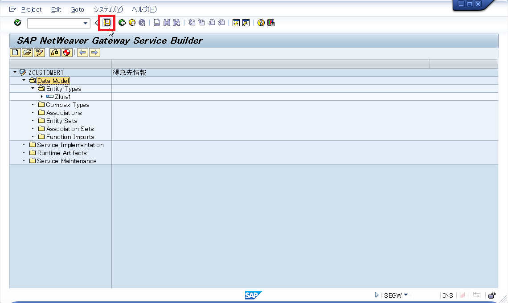Click the green Enter checkmark icon
The height and width of the screenshot is (303, 508).
pyautogui.click(x=18, y=23)
